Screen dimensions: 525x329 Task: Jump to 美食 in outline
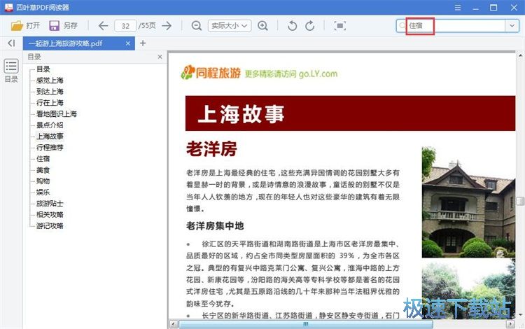pyautogui.click(x=43, y=170)
